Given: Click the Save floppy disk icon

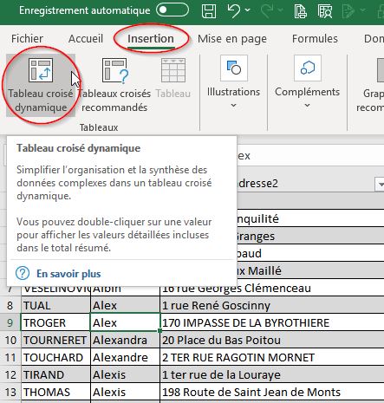Looking at the screenshot, I should (x=209, y=10).
